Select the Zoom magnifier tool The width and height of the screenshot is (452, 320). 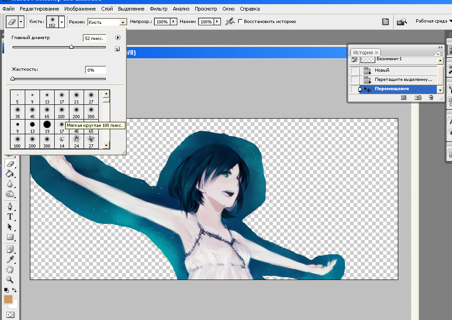click(10, 280)
